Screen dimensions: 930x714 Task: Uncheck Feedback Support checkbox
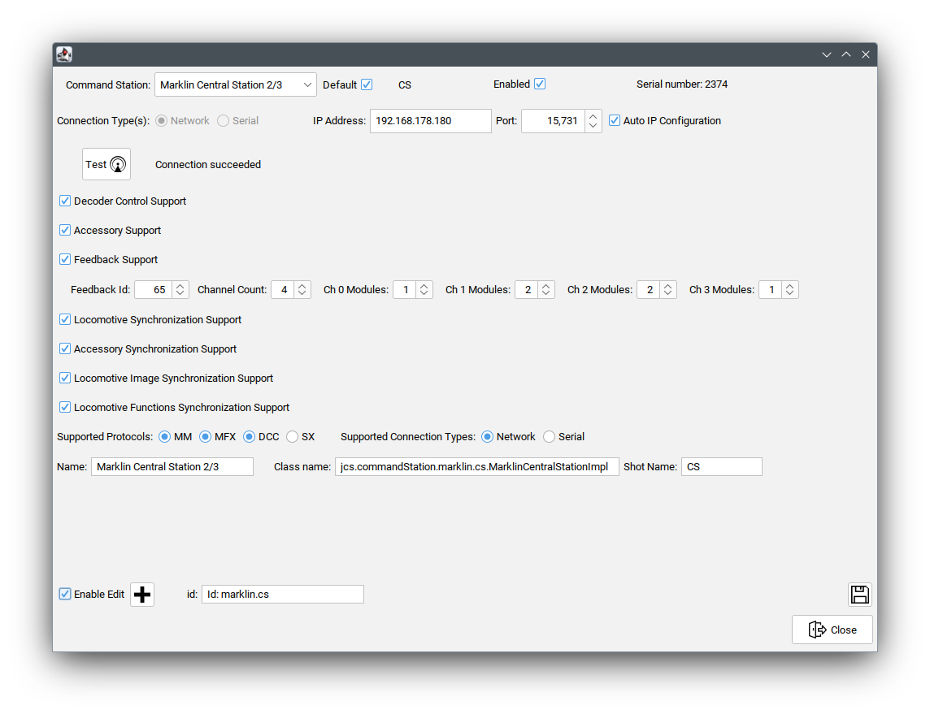[65, 260]
